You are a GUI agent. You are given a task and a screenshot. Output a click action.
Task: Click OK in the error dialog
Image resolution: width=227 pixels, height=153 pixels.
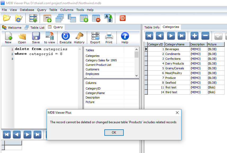114,133
